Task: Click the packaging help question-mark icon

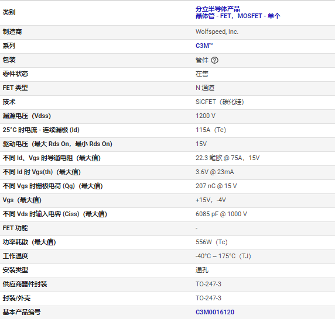Action: (x=214, y=60)
